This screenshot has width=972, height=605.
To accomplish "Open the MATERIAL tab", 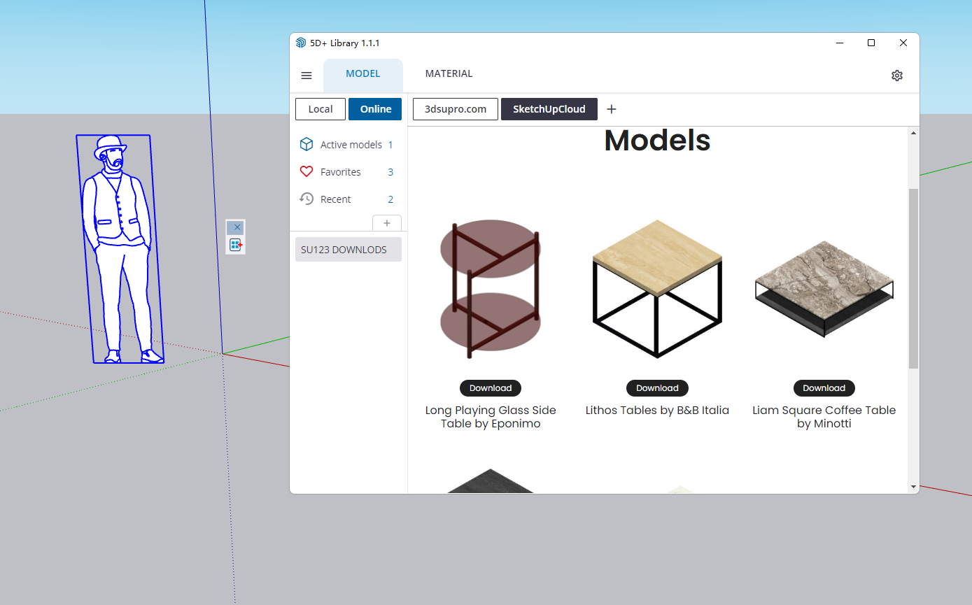I will pyautogui.click(x=449, y=74).
